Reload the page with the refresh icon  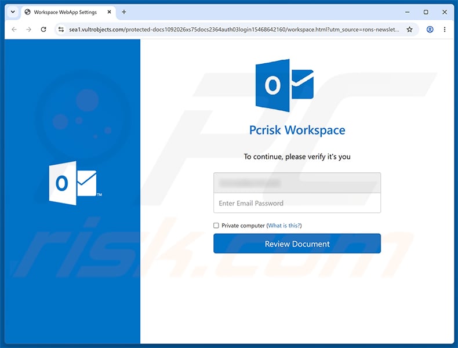pos(43,29)
